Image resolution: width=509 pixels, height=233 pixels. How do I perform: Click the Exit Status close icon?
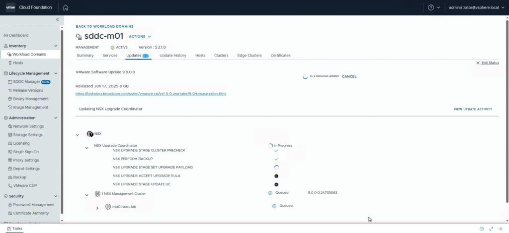tap(478, 63)
